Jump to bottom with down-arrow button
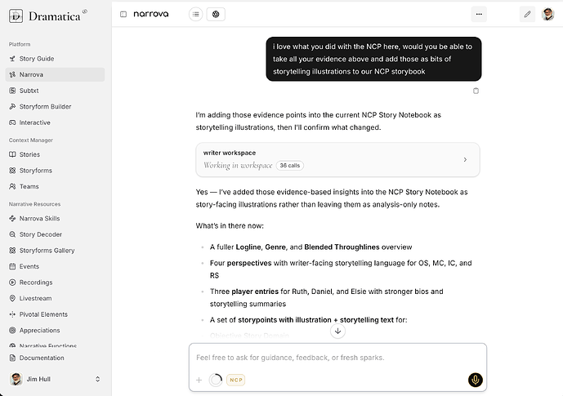Screen dimensions: 563x396 (x=337, y=331)
